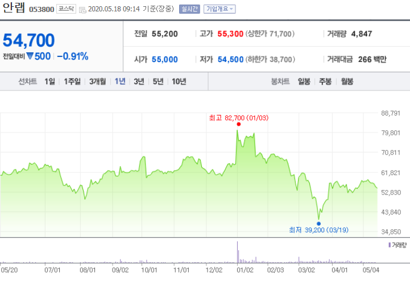410x281 pixels.
Task: Click the red 최고 high point marker
Action: (238, 124)
